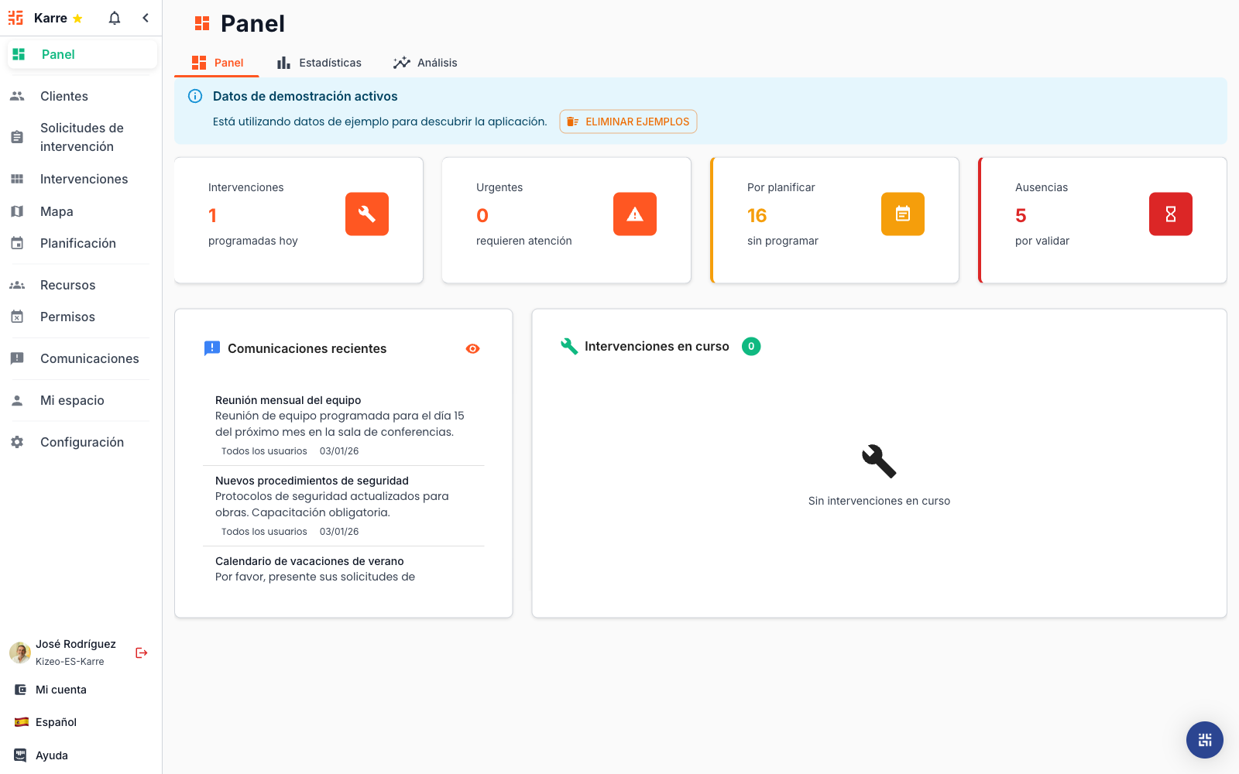Screen dimensions: 1239x774
Task: Click the notifications bell icon
Action: pyautogui.click(x=115, y=18)
